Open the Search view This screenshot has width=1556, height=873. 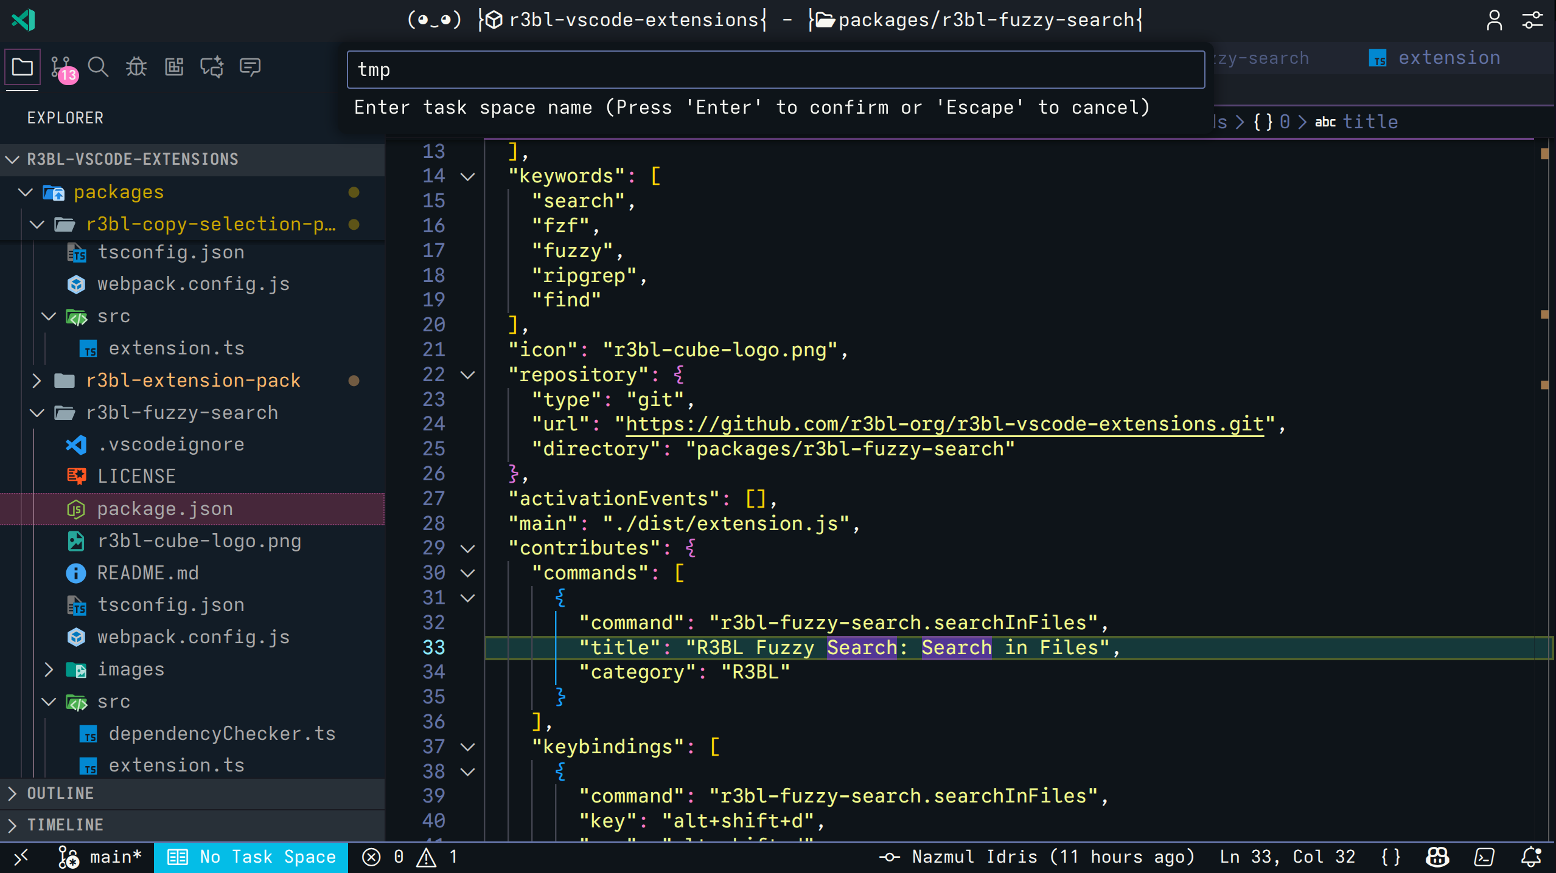tap(98, 66)
